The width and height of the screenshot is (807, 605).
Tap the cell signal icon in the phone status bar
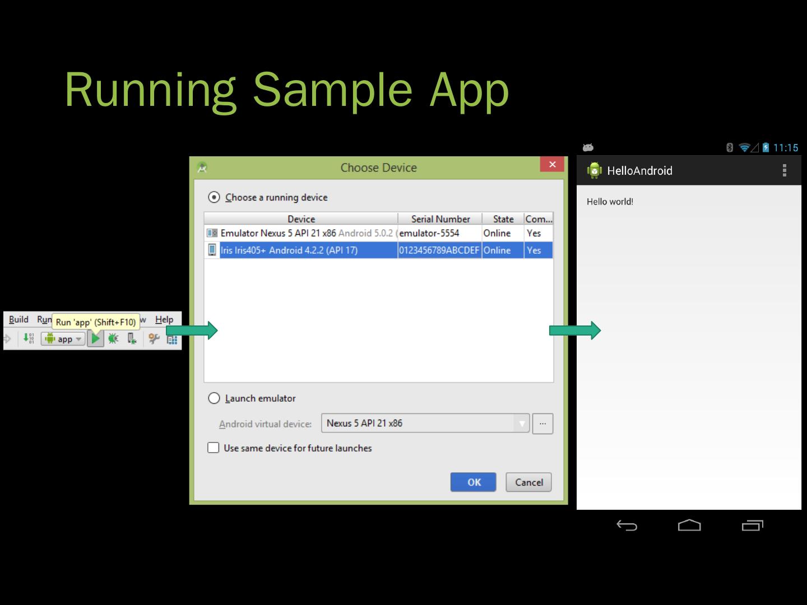(755, 147)
